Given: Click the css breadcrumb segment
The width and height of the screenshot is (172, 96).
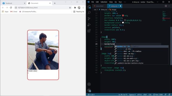Looking at the screenshot, I should (95, 10).
